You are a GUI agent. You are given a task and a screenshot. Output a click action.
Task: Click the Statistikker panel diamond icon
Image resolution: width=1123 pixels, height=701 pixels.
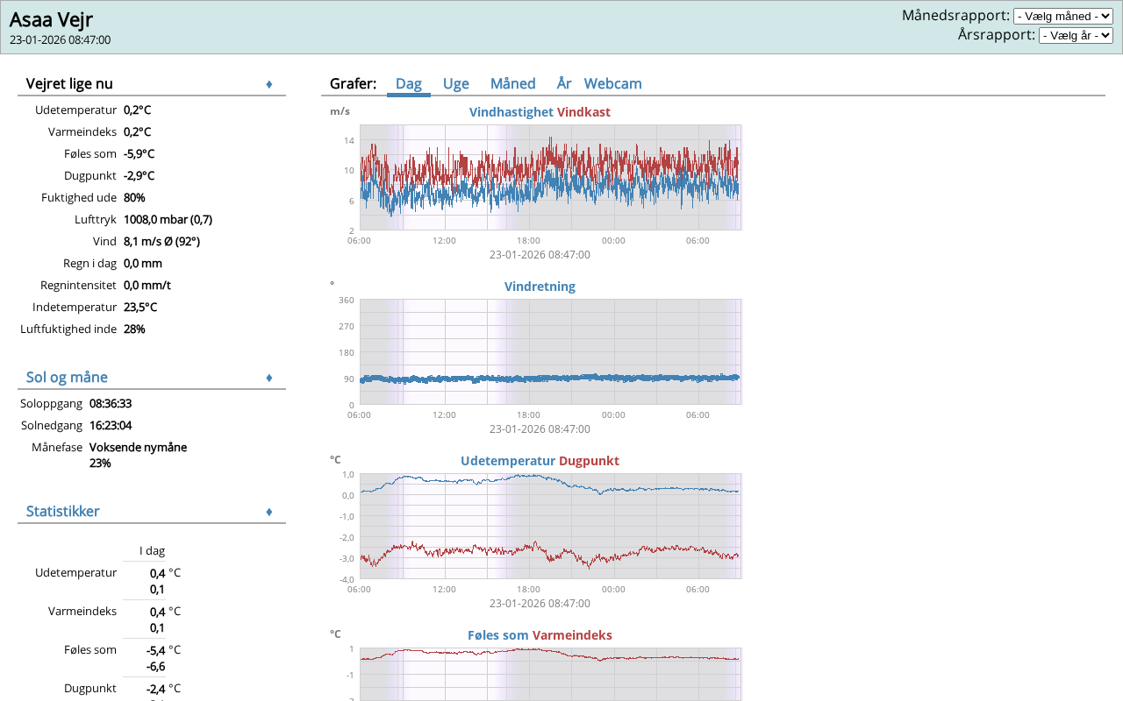[x=269, y=512]
